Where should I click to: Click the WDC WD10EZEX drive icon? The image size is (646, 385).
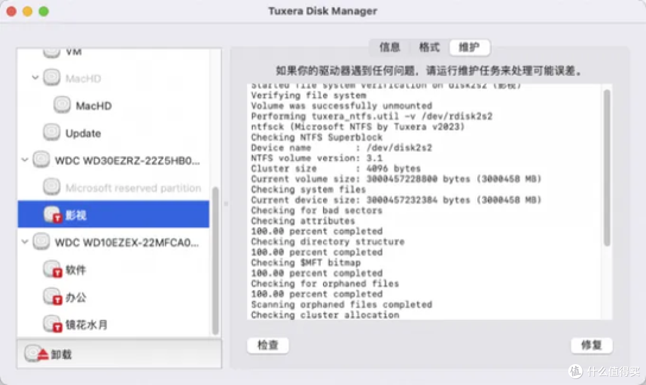click(41, 242)
